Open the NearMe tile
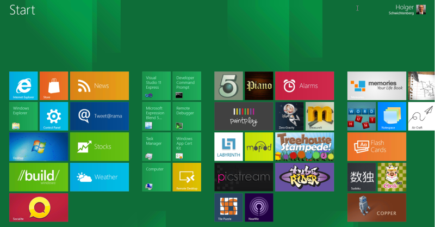 point(259,207)
